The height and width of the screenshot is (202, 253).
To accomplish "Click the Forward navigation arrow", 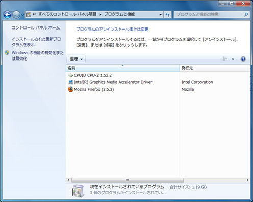I will click(x=16, y=15).
